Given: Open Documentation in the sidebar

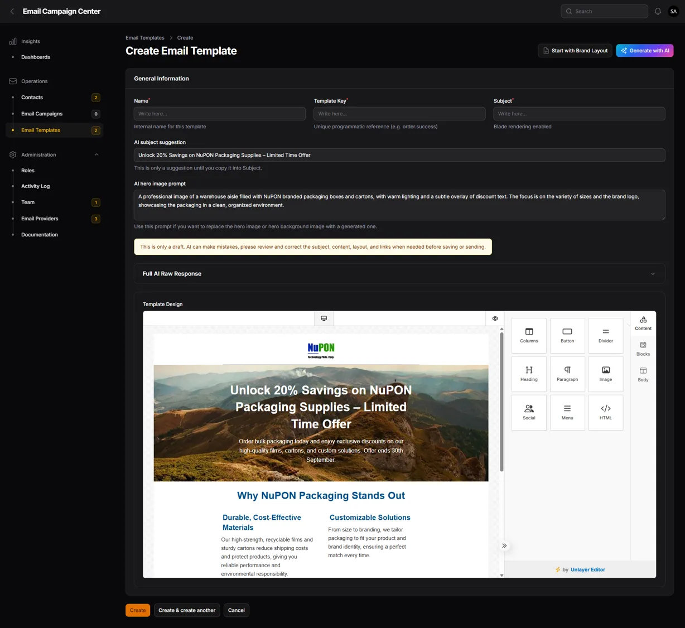Looking at the screenshot, I should [40, 235].
